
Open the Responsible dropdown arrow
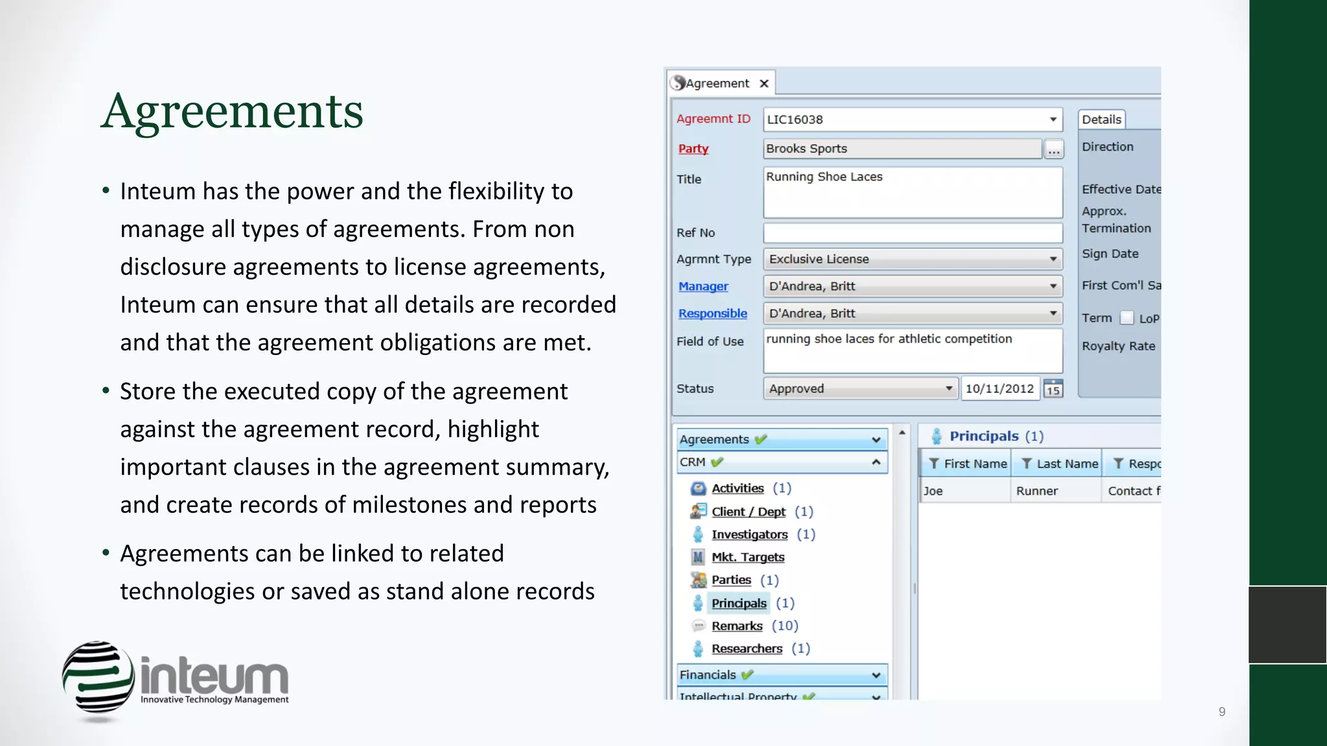[1053, 313]
